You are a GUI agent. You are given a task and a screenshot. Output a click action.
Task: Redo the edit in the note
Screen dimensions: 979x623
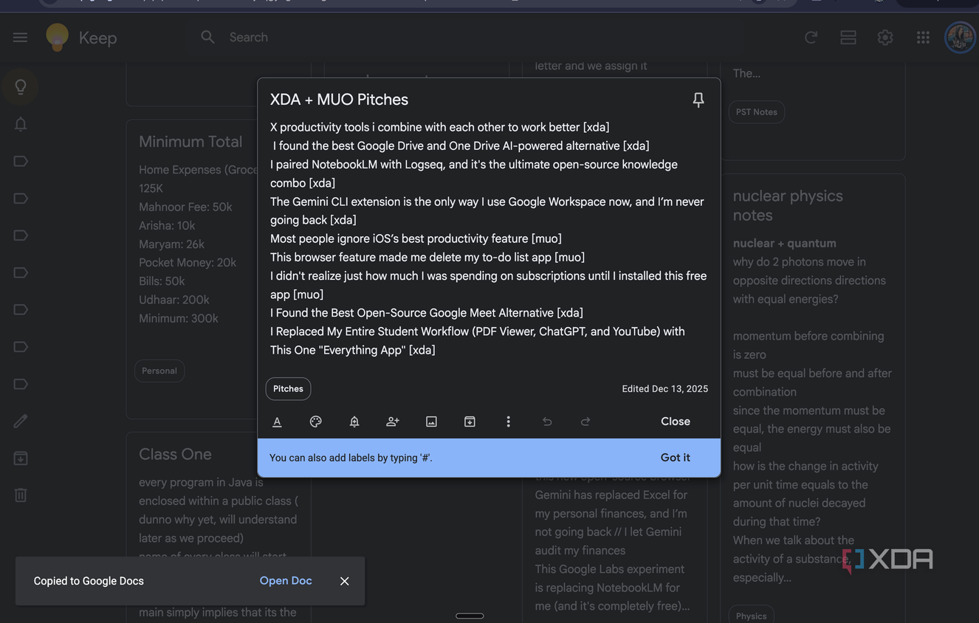pyautogui.click(x=585, y=421)
